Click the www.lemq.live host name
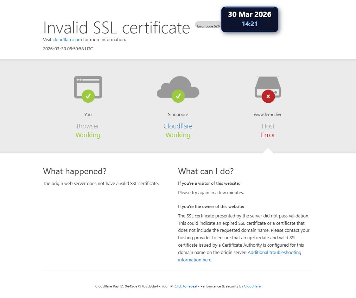356x298 pixels. coord(268,114)
